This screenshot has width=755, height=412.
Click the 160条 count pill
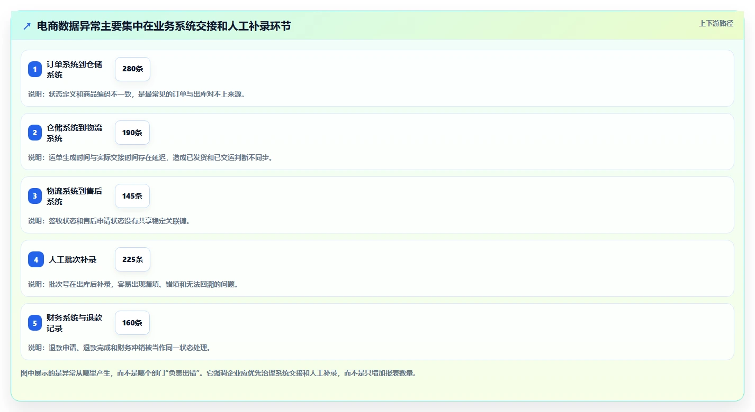[132, 323]
